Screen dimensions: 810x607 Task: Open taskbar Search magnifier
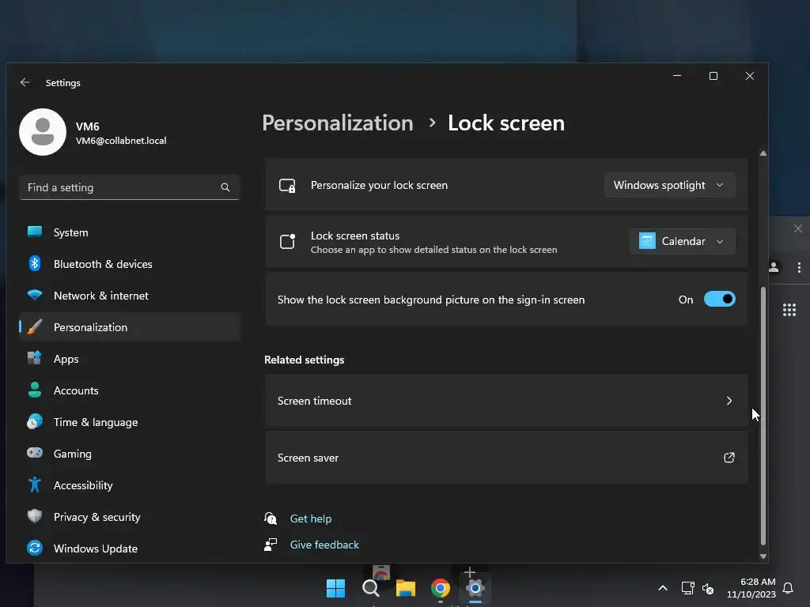[x=370, y=588]
